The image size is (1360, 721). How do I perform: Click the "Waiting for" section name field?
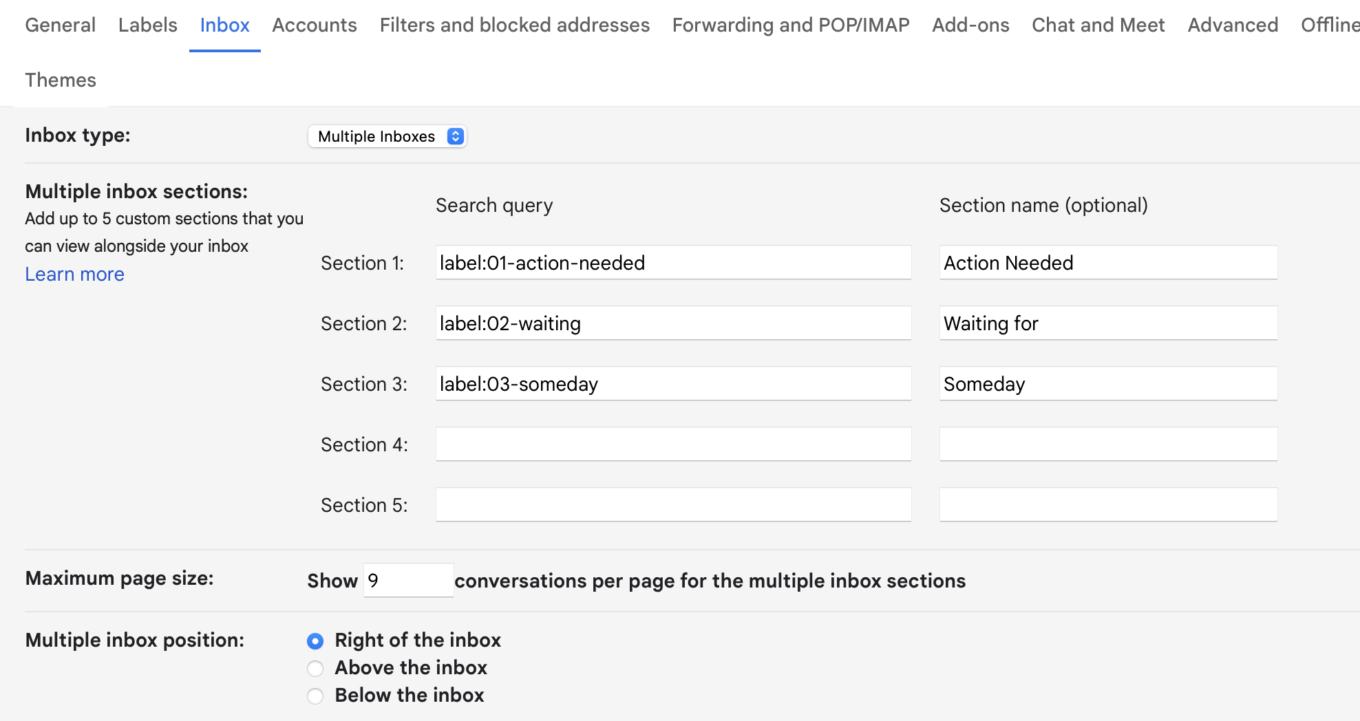pos(1107,323)
